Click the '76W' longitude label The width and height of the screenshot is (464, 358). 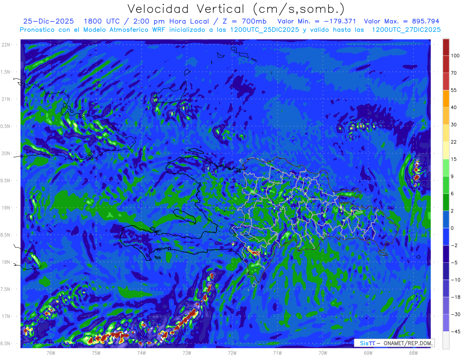pyautogui.click(x=51, y=353)
